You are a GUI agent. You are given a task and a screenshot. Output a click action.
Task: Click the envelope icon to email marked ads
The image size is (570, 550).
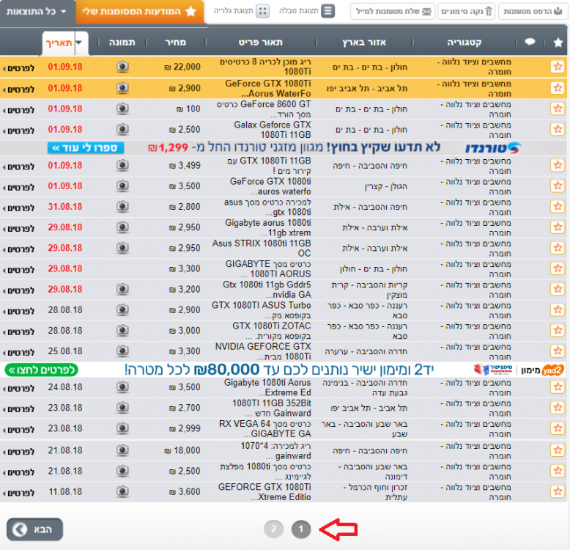(426, 11)
